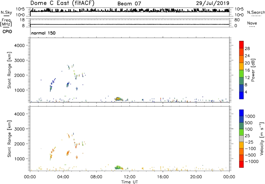Click the 'Power [dB]' color bar title
This screenshot has width=265, height=184.
point(253,70)
